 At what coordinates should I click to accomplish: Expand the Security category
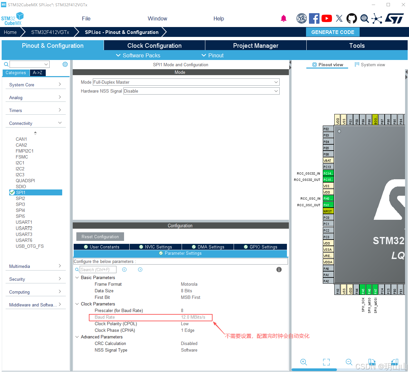pos(36,279)
